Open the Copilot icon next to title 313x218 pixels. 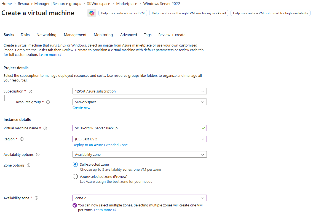point(92,13)
